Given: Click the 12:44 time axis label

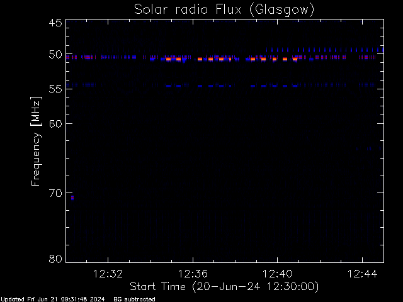Looking at the screenshot, I should point(363,274).
